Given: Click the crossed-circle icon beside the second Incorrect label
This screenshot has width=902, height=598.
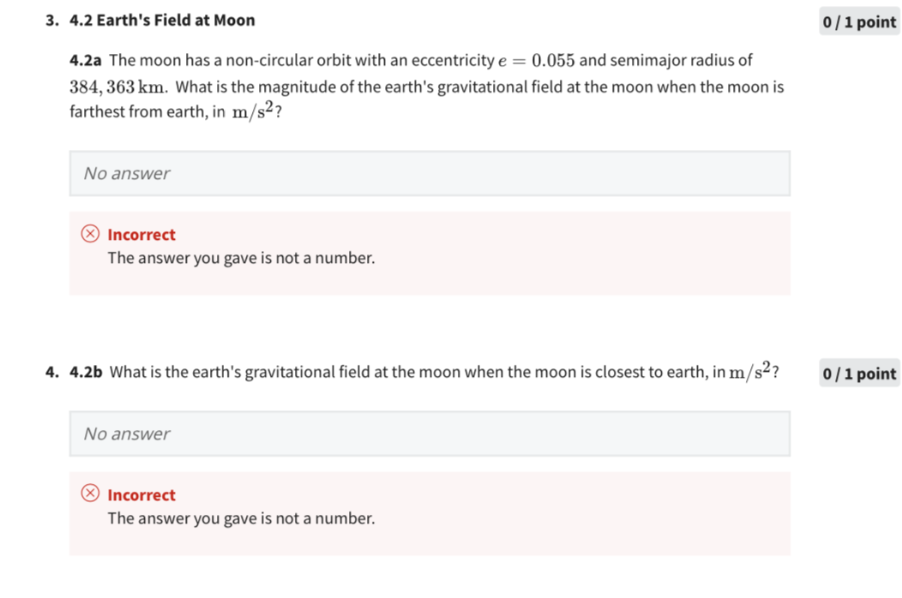Looking at the screenshot, I should click(90, 494).
